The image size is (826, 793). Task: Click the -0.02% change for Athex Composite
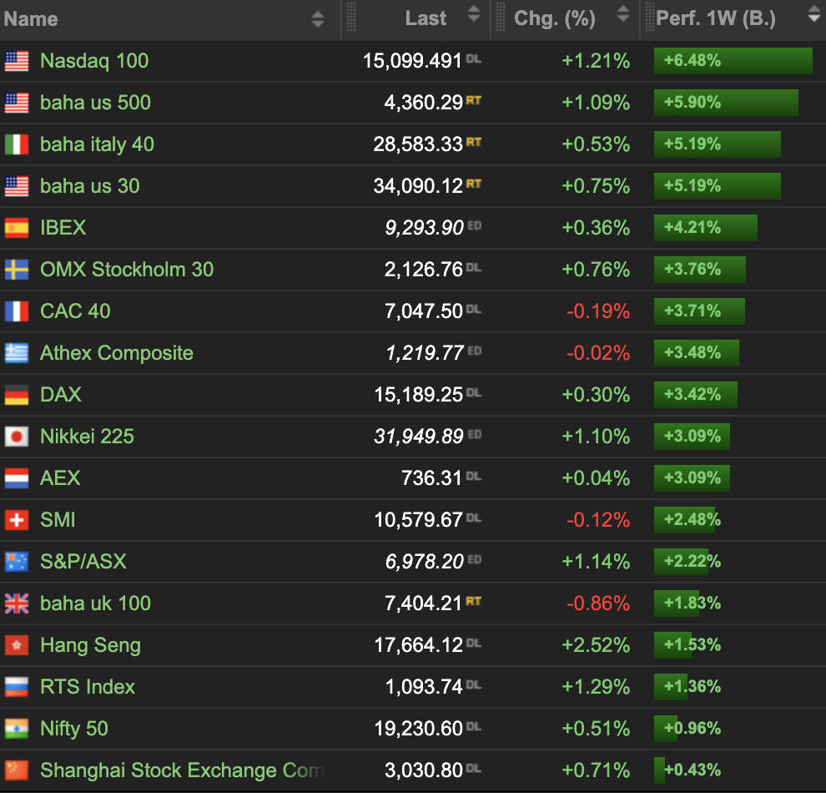coord(598,353)
